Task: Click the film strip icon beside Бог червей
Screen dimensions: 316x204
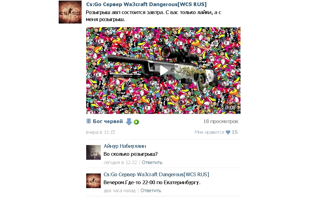Action: 88,121
